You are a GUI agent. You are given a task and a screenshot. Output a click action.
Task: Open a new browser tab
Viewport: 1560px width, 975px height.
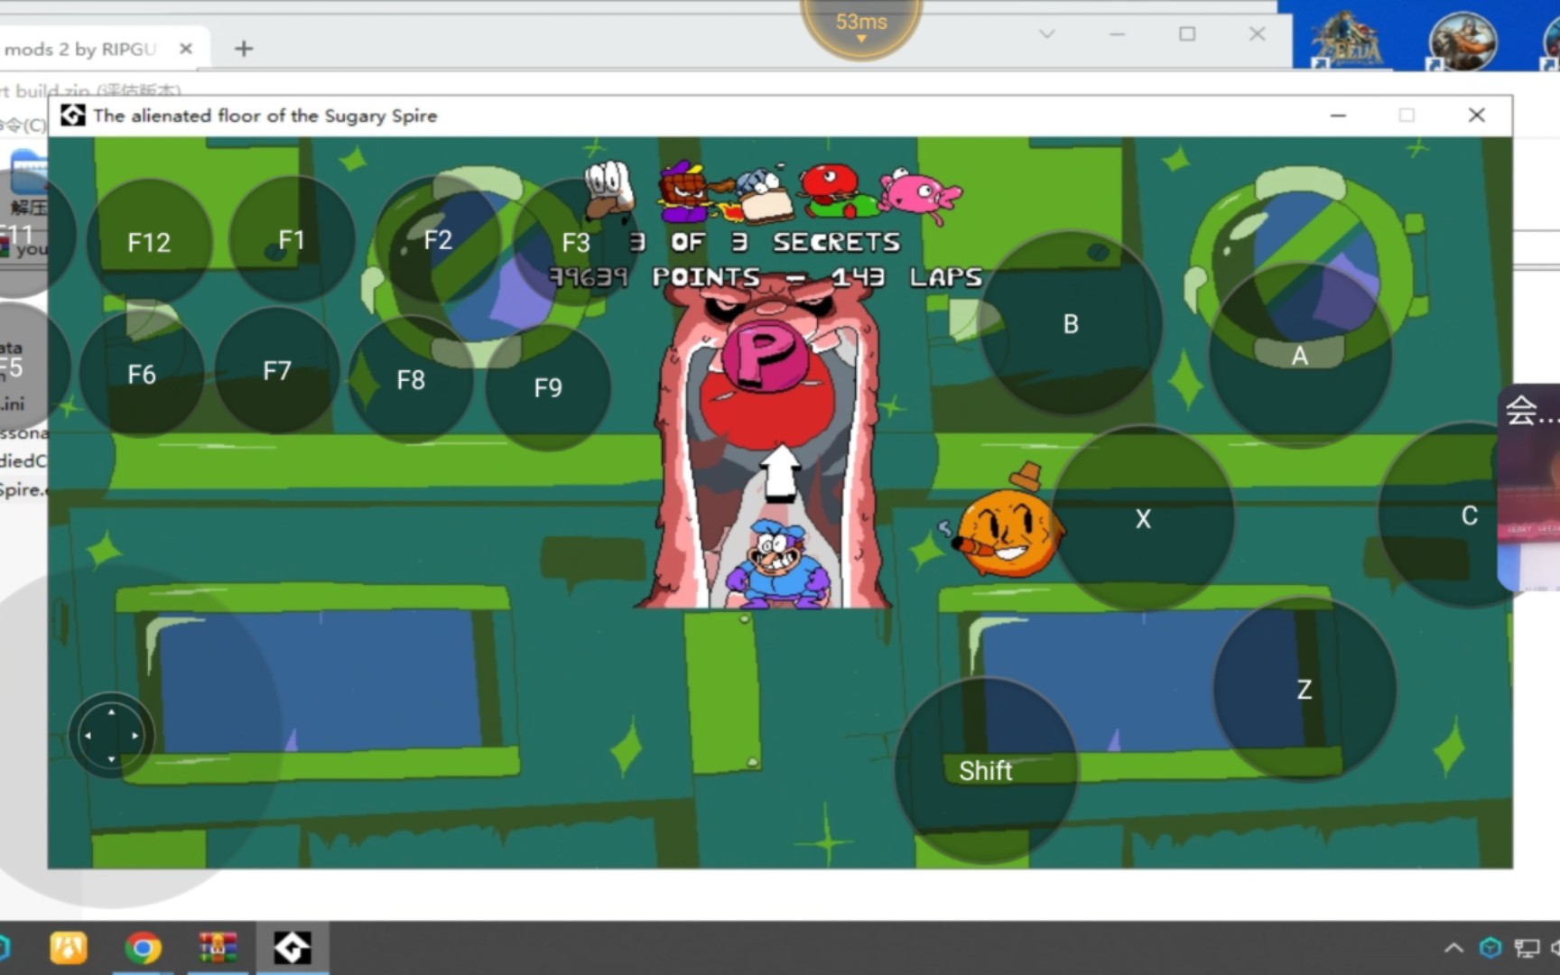244,49
